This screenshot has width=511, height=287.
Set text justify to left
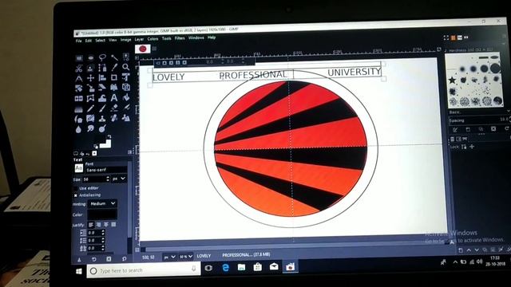tap(91, 225)
